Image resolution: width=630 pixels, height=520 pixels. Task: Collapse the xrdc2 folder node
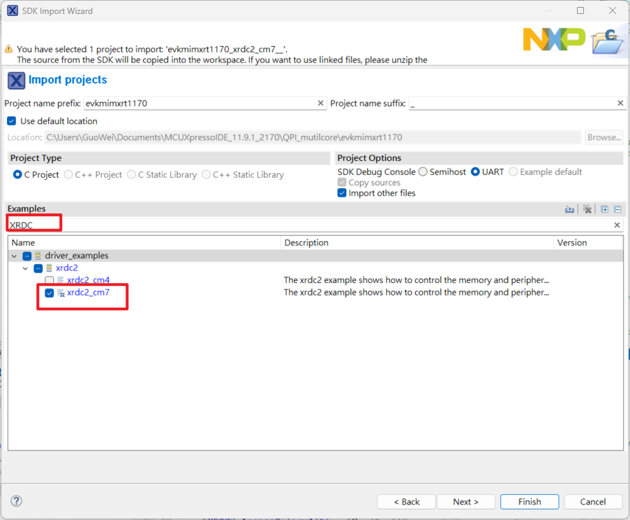click(26, 268)
